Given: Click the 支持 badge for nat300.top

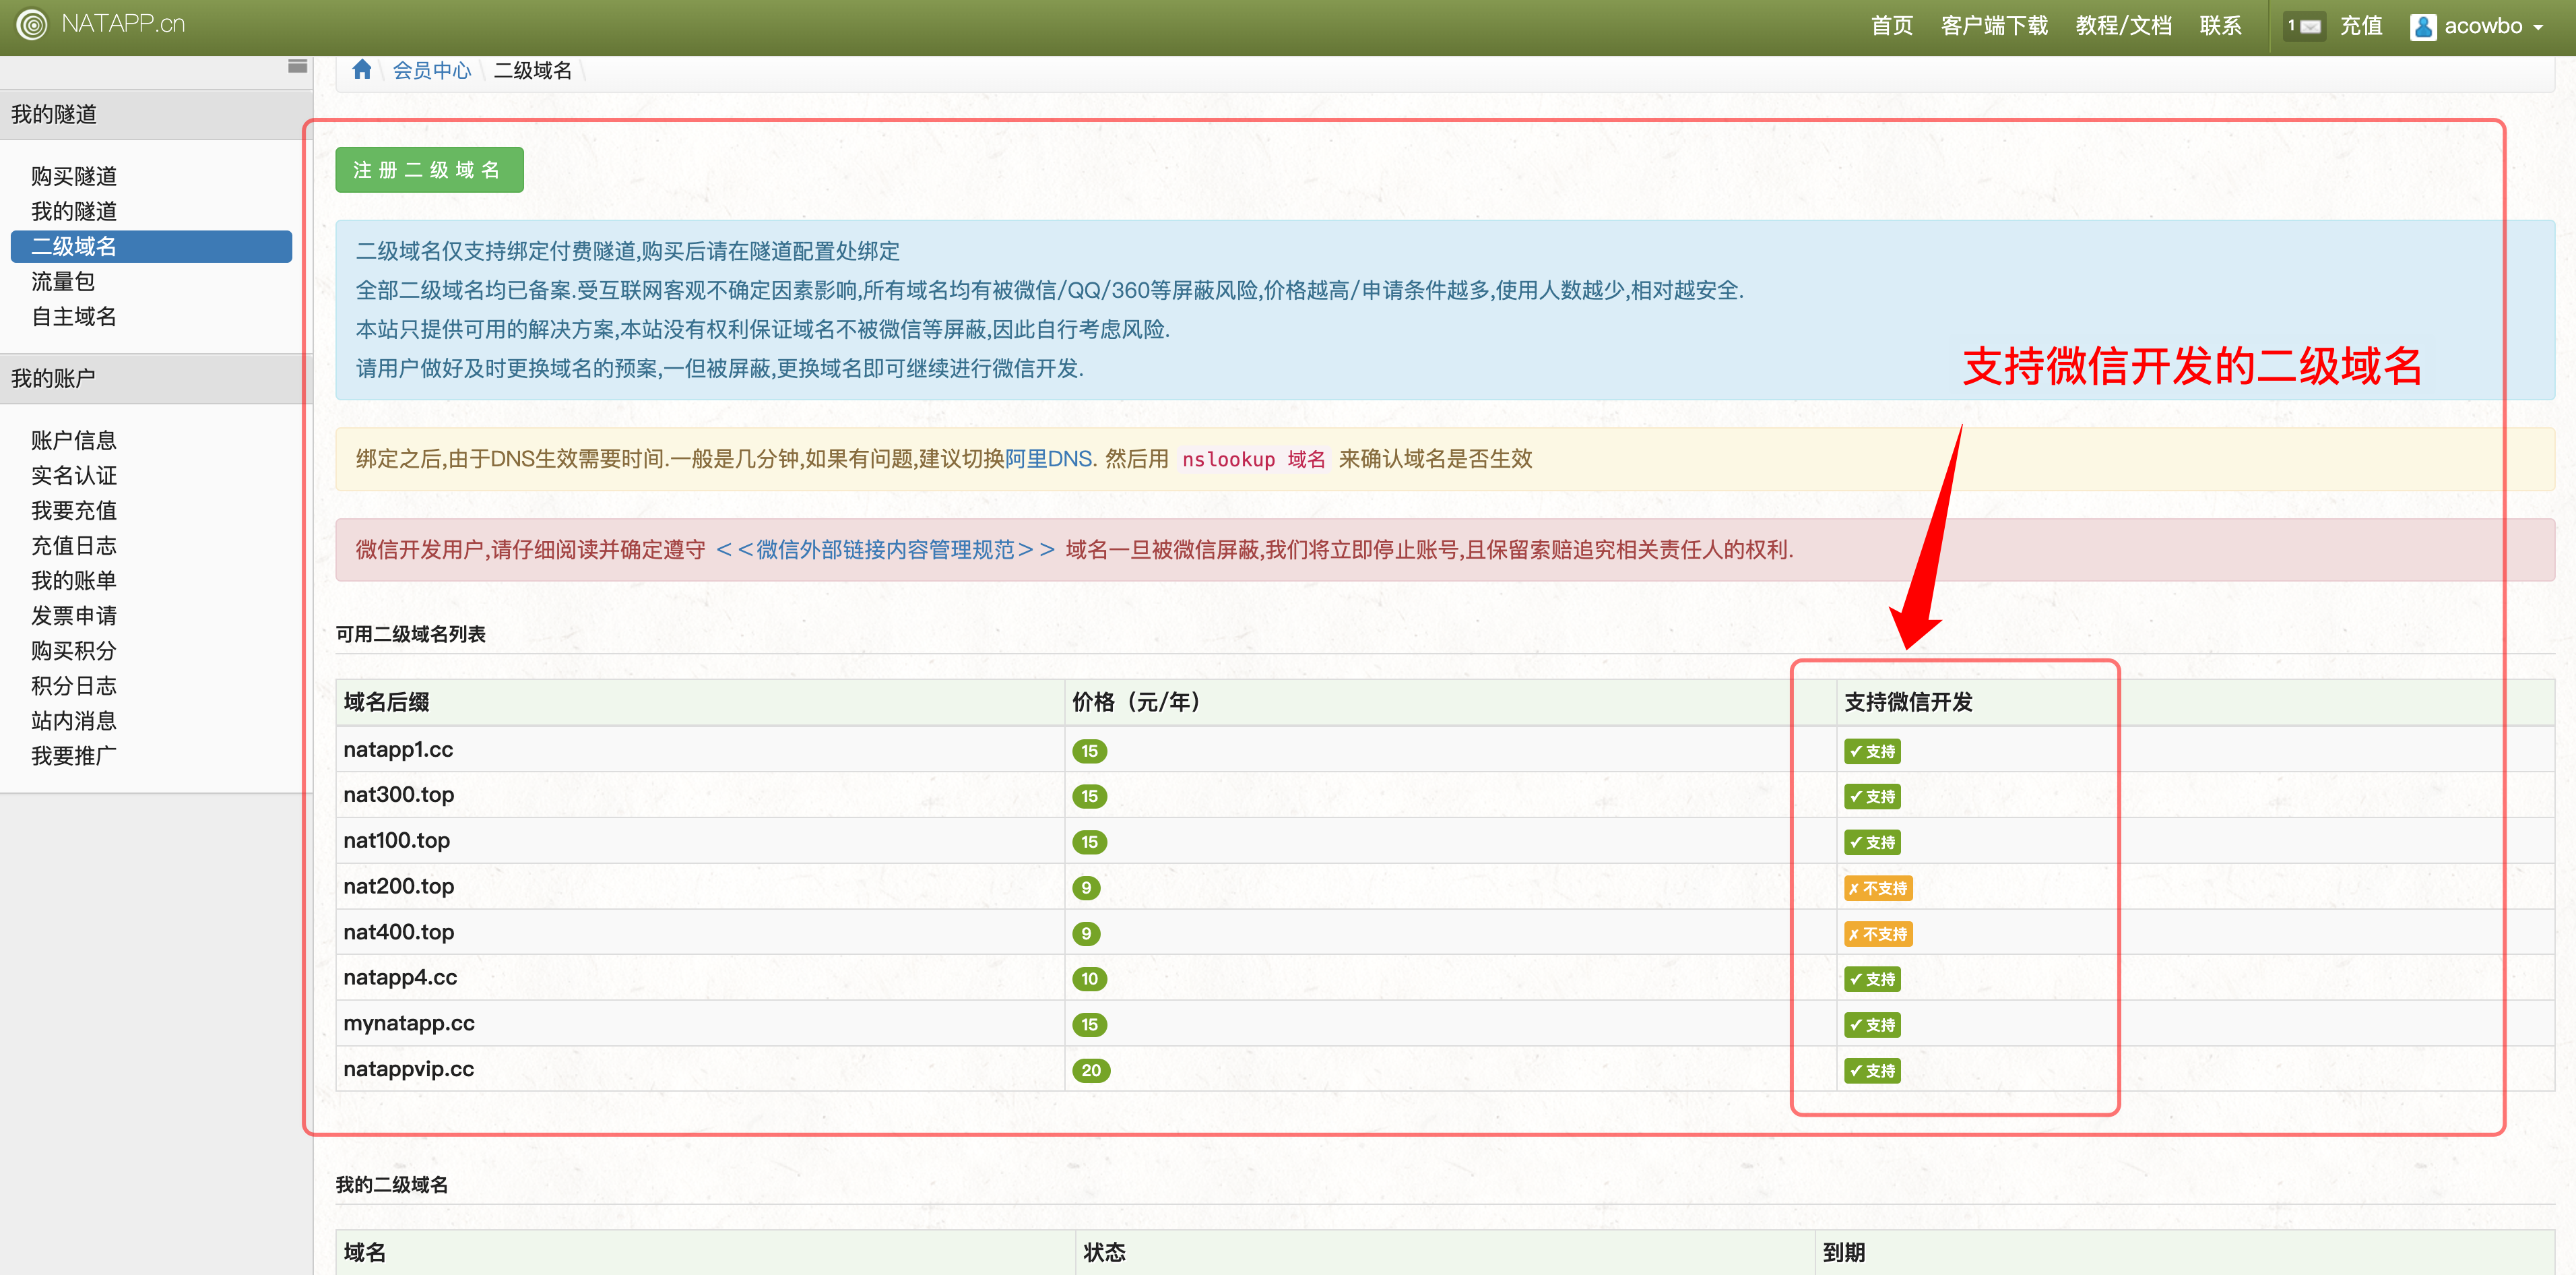Looking at the screenshot, I should pos(1872,797).
